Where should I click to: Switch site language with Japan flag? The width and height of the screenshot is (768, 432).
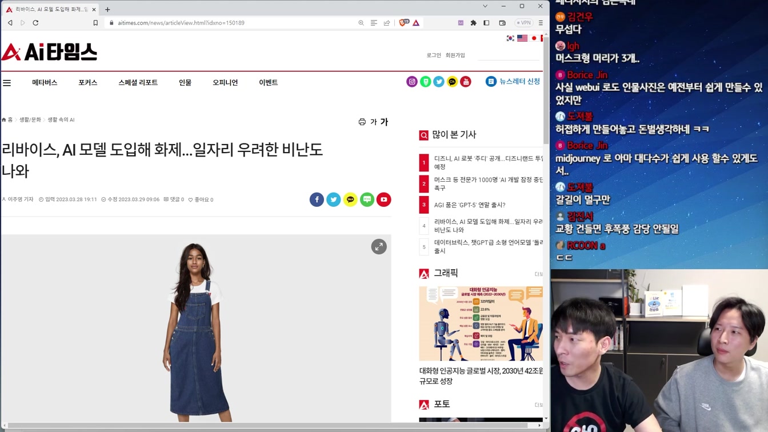[534, 38]
